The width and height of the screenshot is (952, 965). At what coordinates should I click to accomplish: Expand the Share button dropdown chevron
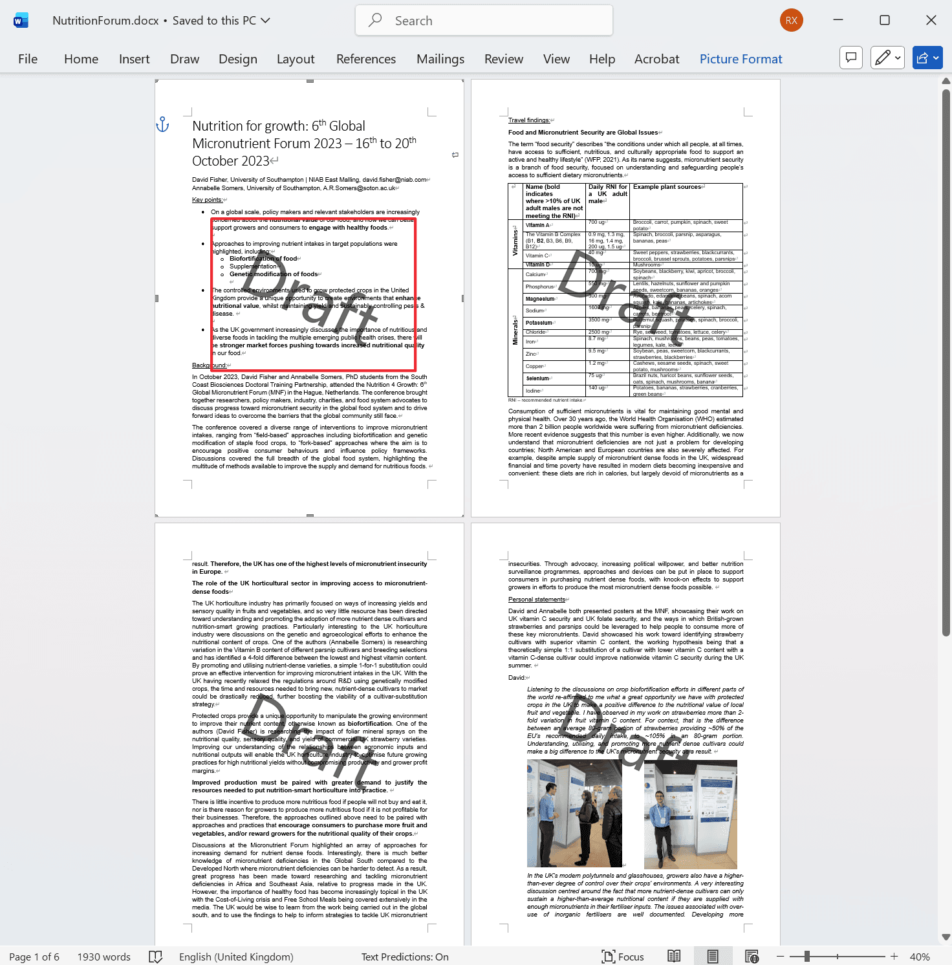[936, 58]
